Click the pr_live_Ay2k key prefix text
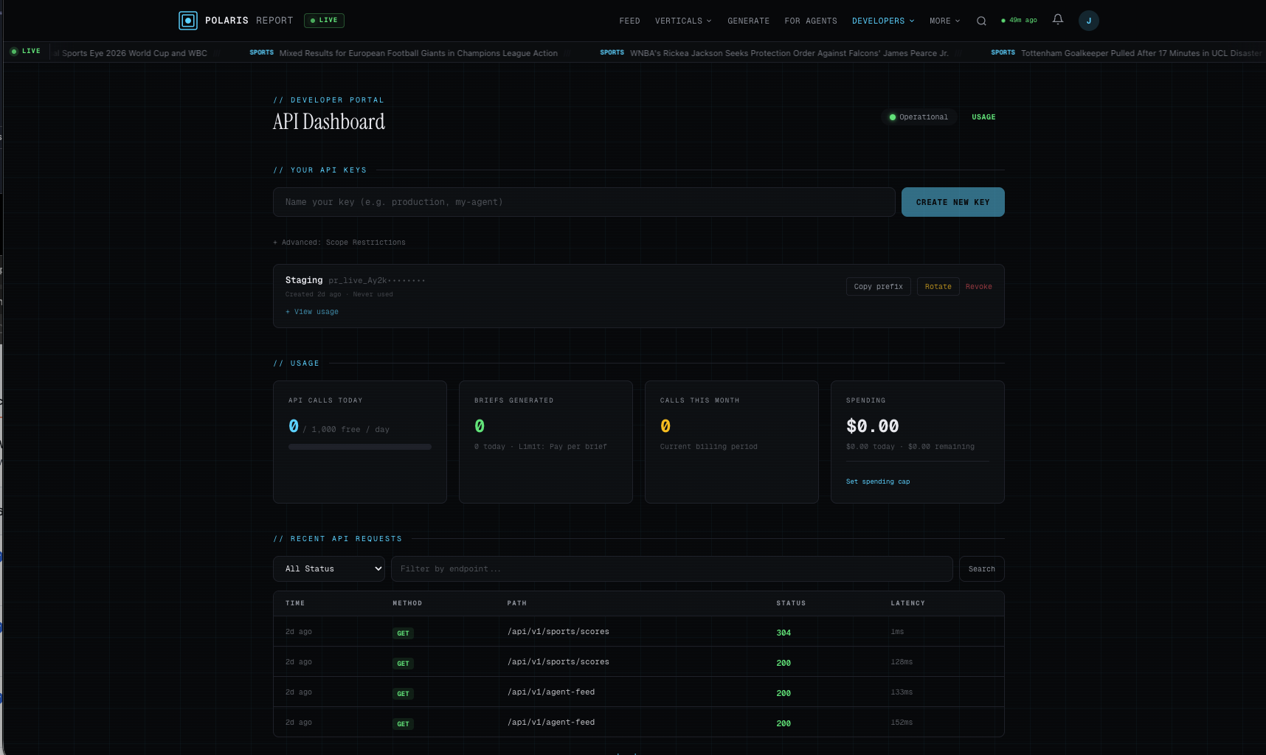This screenshot has width=1266, height=755. click(377, 281)
